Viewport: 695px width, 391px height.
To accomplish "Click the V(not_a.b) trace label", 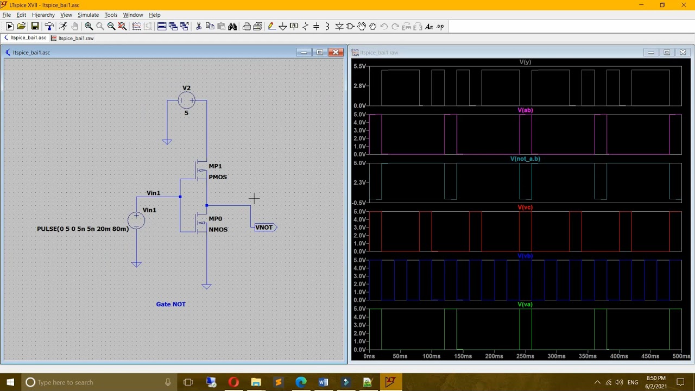I will click(x=525, y=159).
